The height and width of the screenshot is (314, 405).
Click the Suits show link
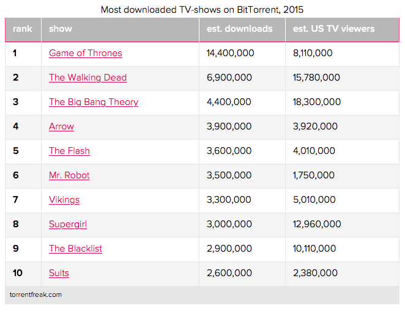[59, 273]
